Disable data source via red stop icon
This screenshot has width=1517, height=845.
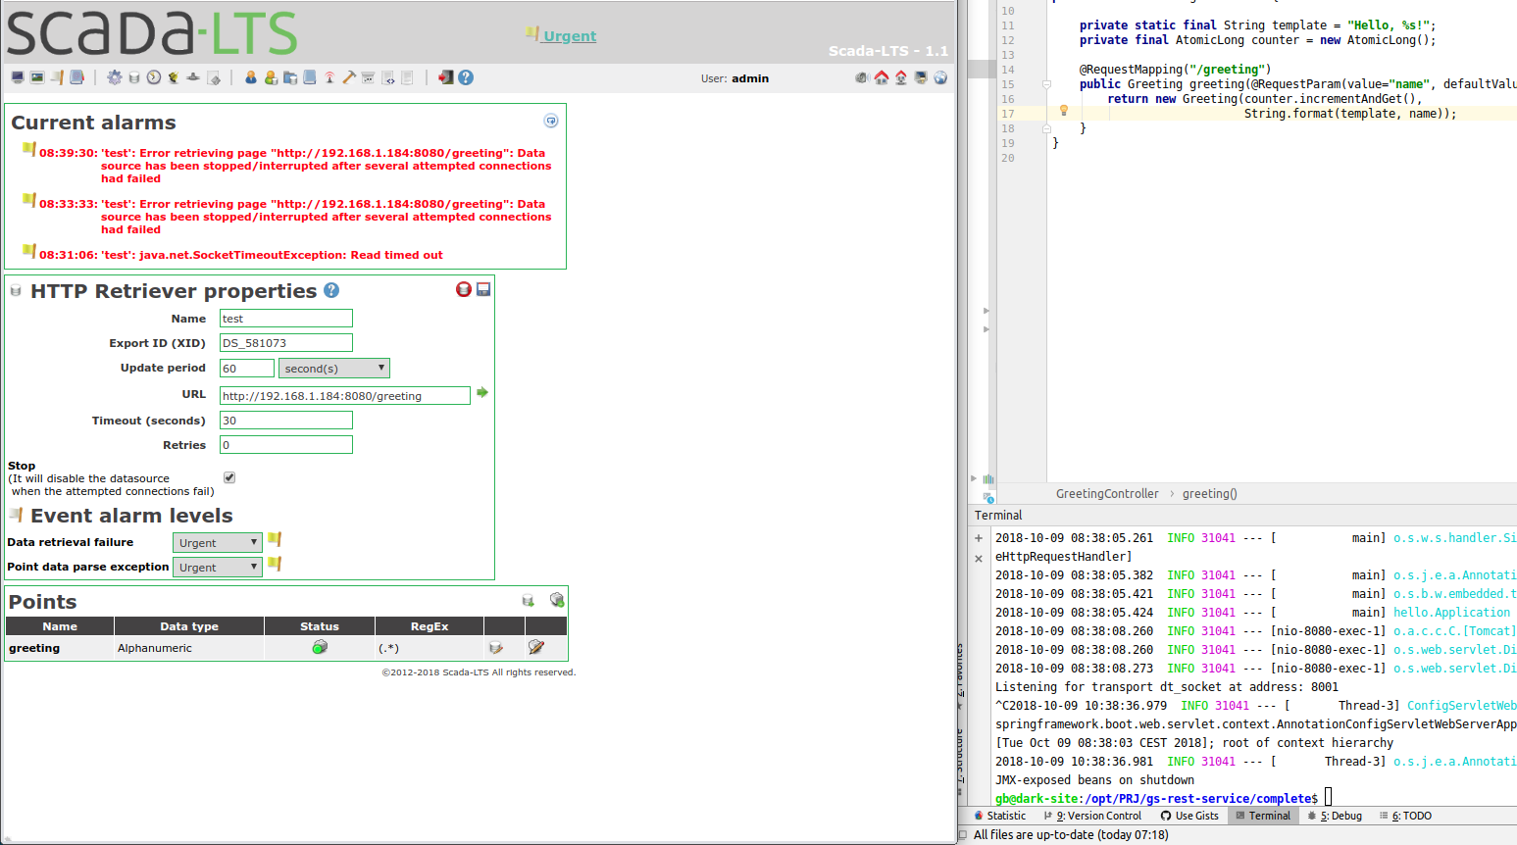(x=464, y=289)
